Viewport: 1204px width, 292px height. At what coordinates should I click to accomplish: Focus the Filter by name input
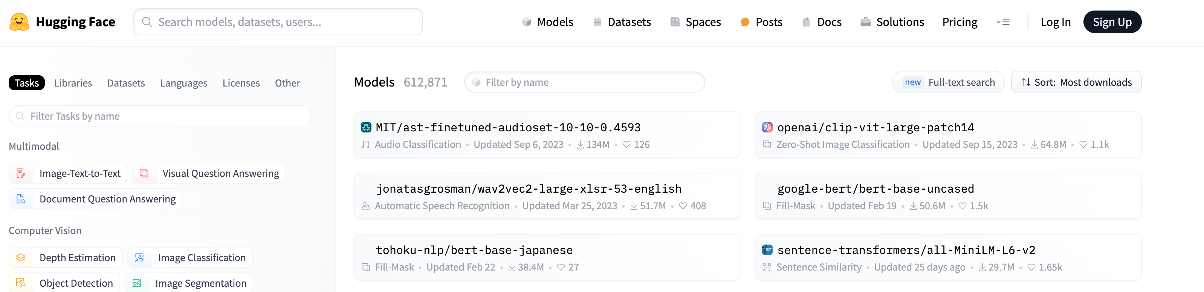584,82
